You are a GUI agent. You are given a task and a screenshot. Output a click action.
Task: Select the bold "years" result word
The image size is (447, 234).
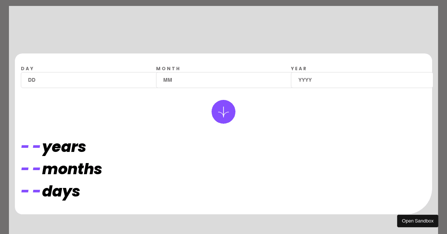coord(64,147)
